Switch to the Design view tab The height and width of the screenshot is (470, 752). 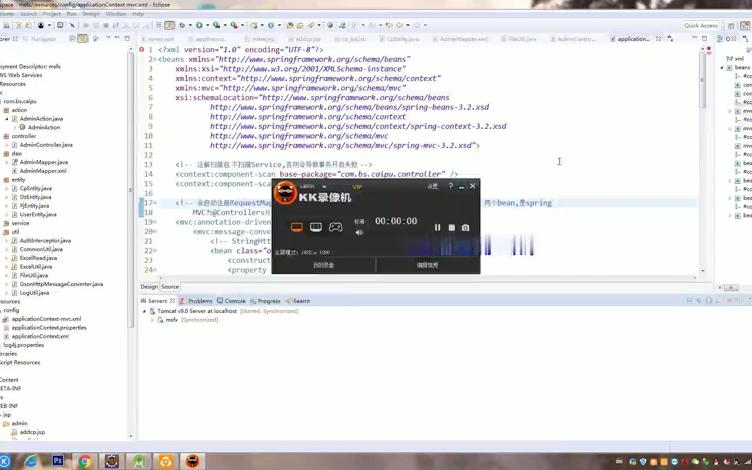point(149,287)
